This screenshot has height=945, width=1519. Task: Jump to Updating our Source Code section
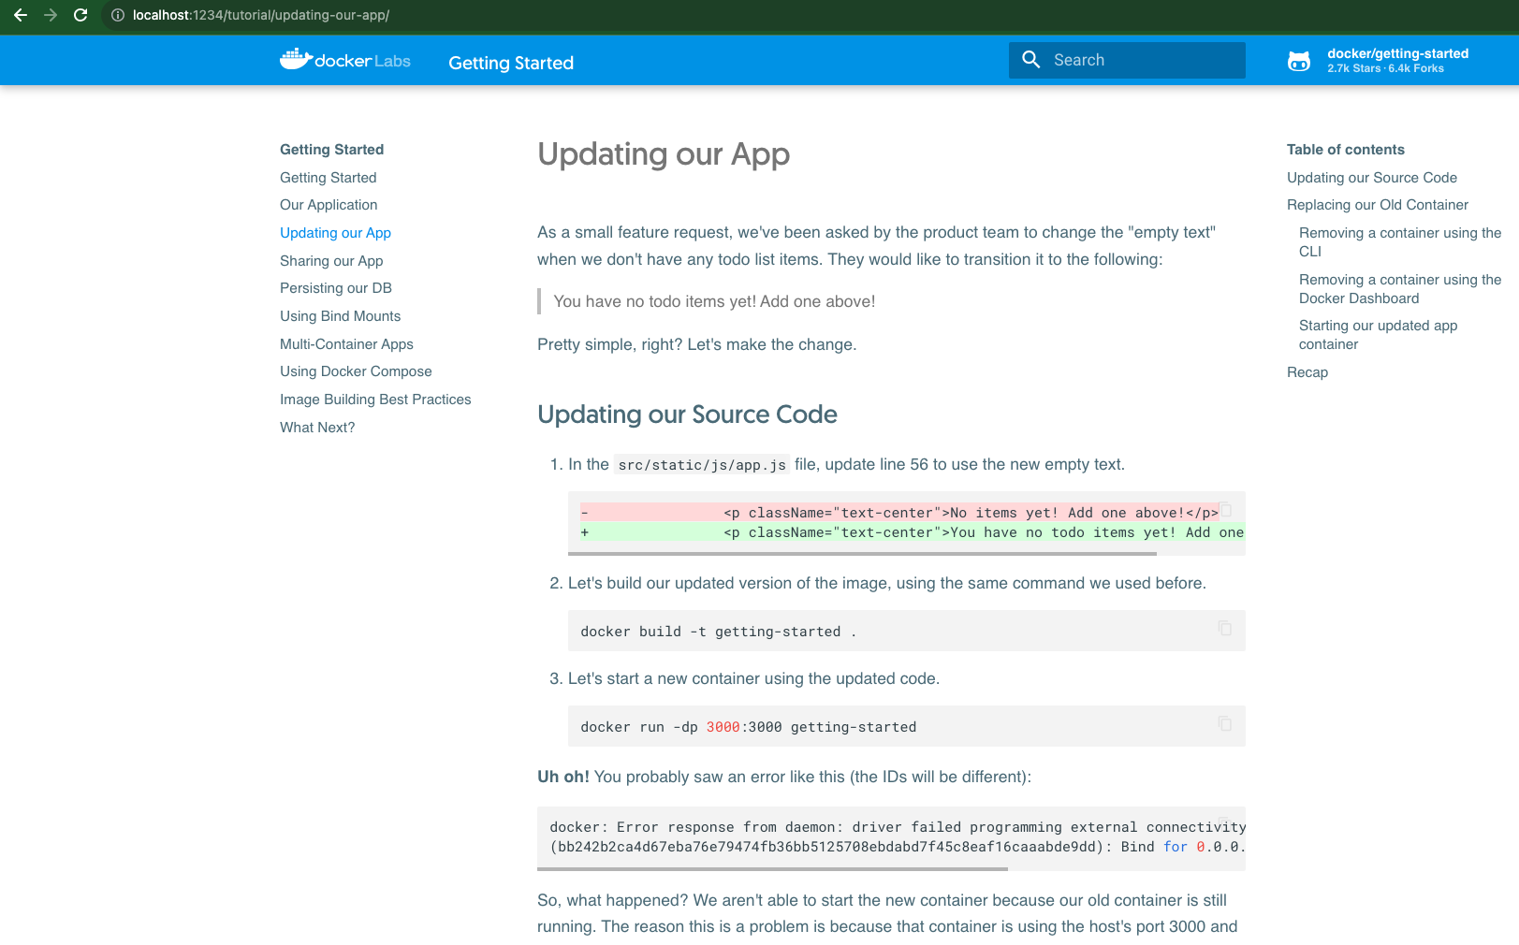click(x=1371, y=178)
